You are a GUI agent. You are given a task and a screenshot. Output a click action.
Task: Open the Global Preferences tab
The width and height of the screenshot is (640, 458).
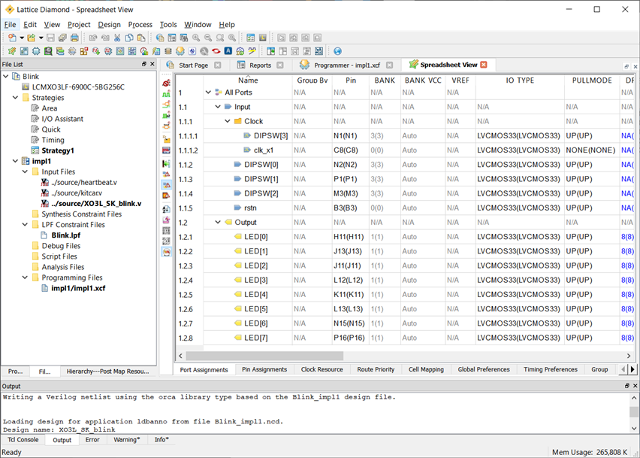tap(484, 369)
